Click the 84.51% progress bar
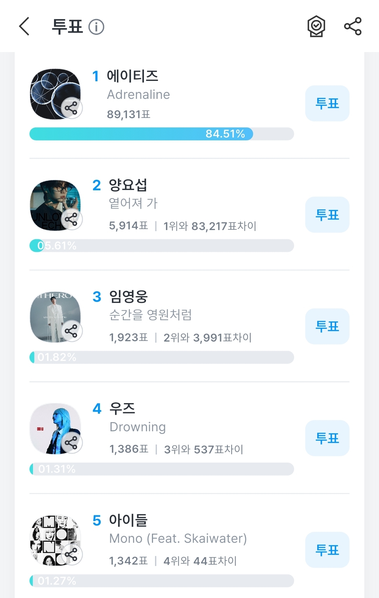The height and width of the screenshot is (598, 379). [161, 134]
